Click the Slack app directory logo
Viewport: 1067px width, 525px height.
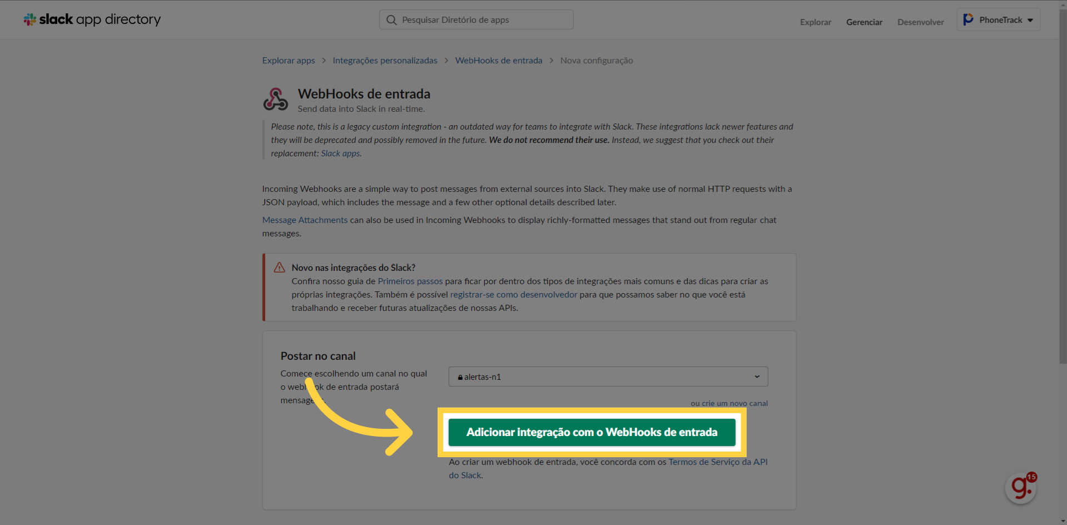pyautogui.click(x=92, y=19)
